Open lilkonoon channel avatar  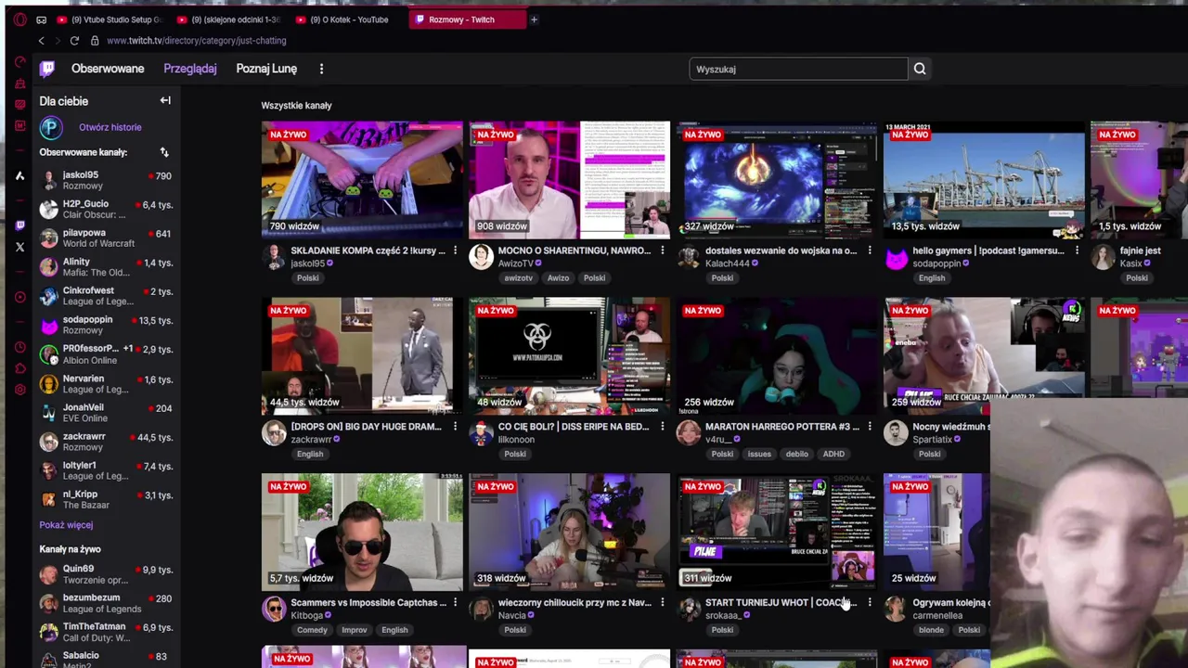[x=481, y=432]
